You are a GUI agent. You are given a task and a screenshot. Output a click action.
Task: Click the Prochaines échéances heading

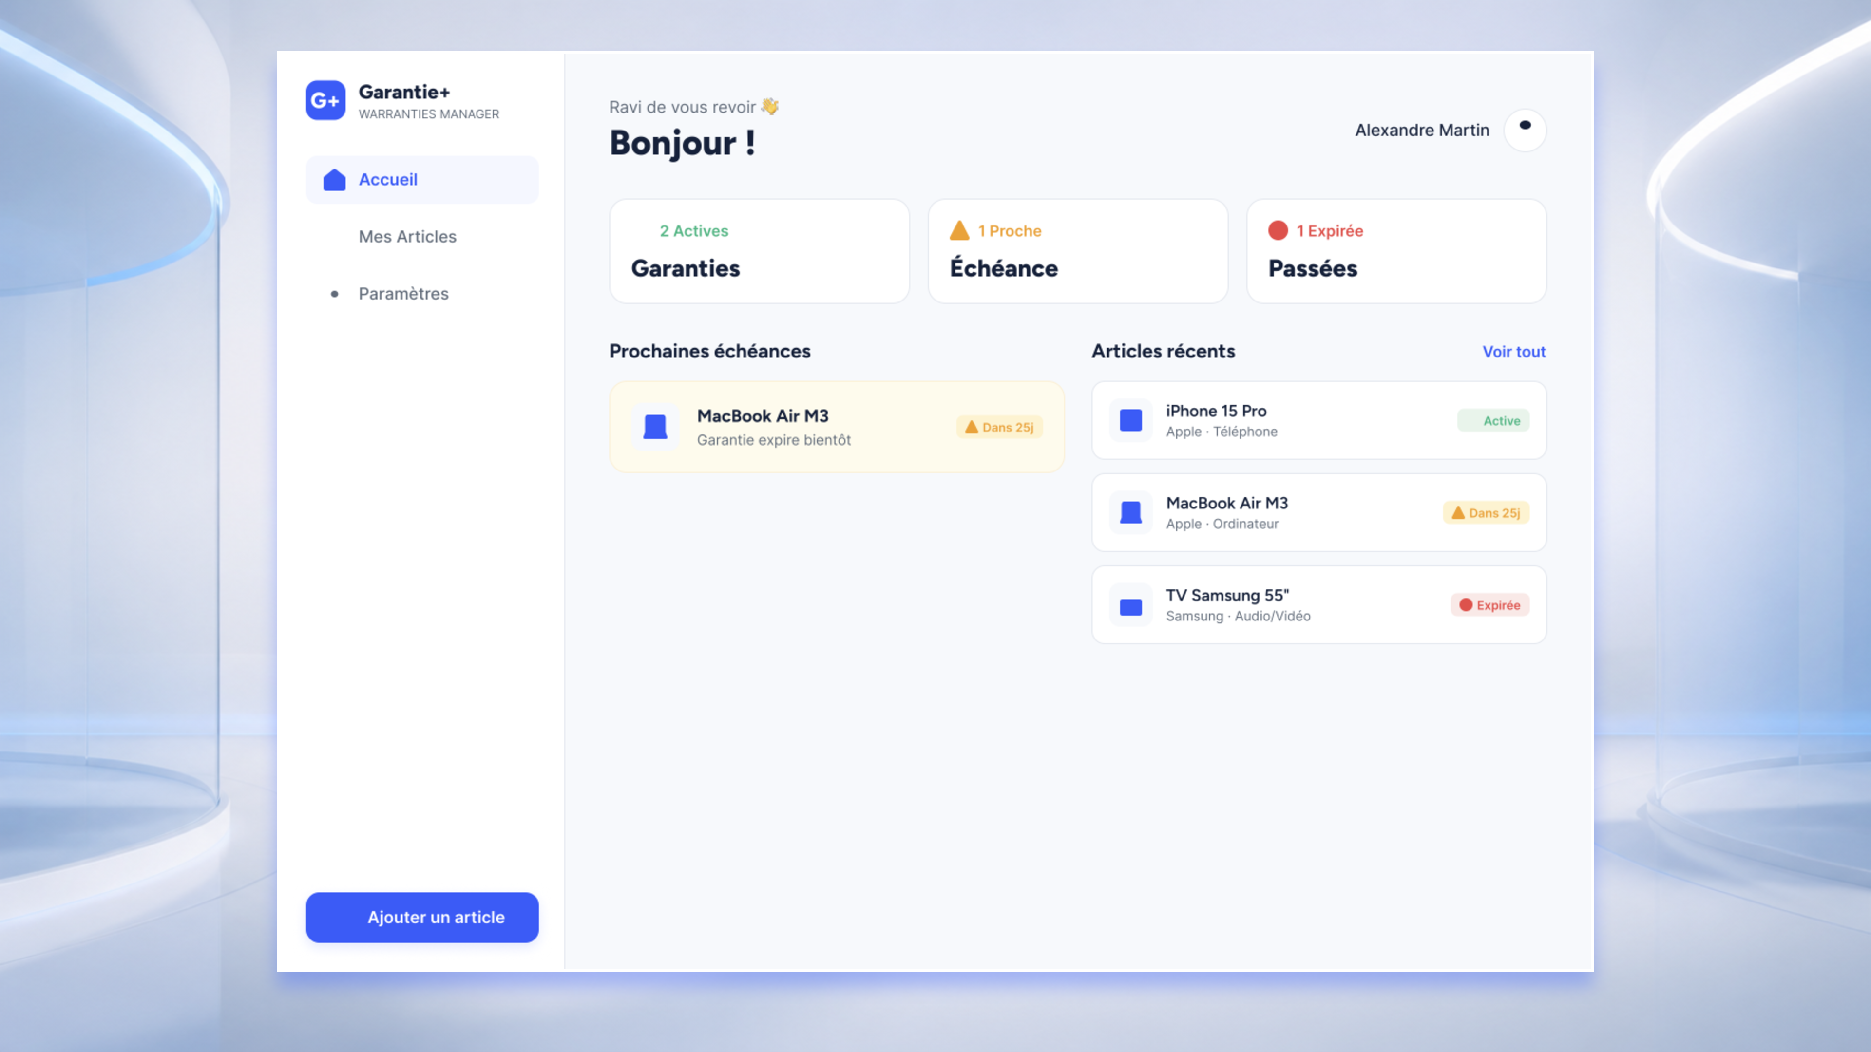tap(709, 351)
